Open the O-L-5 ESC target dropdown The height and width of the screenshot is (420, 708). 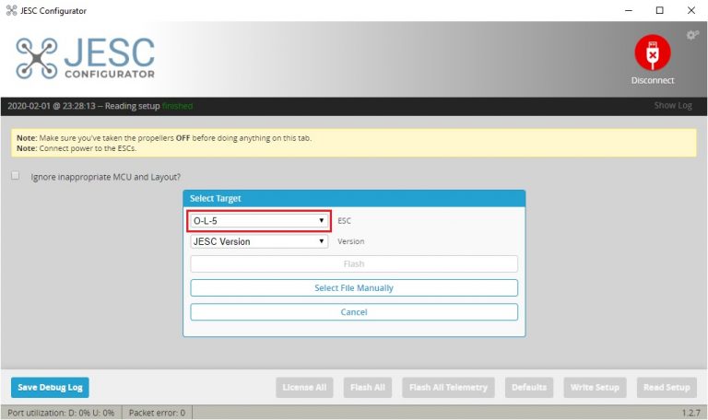click(259, 221)
